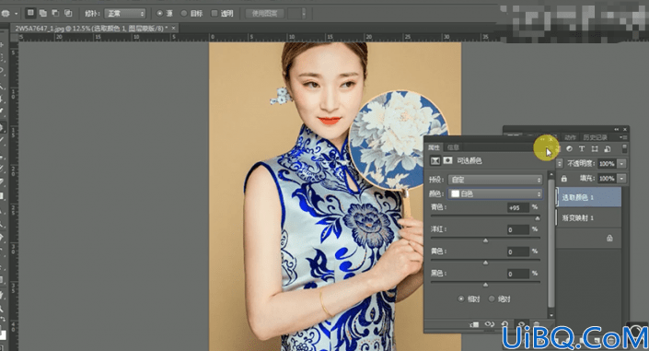Click the 黄色 percentage input field
This screenshot has width=649, height=351.
coord(518,252)
